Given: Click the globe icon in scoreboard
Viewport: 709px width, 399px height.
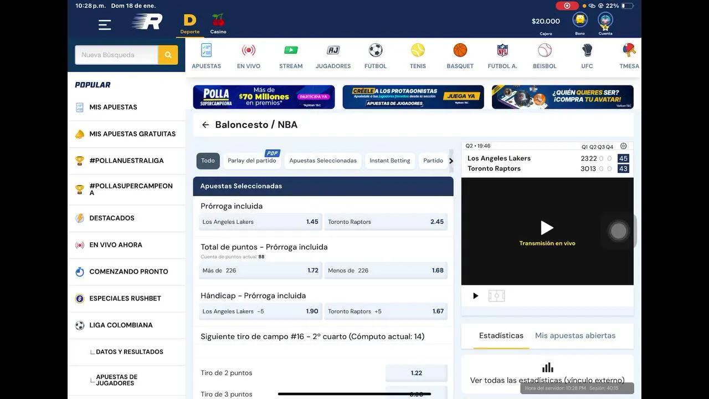Looking at the screenshot, I should point(624,146).
